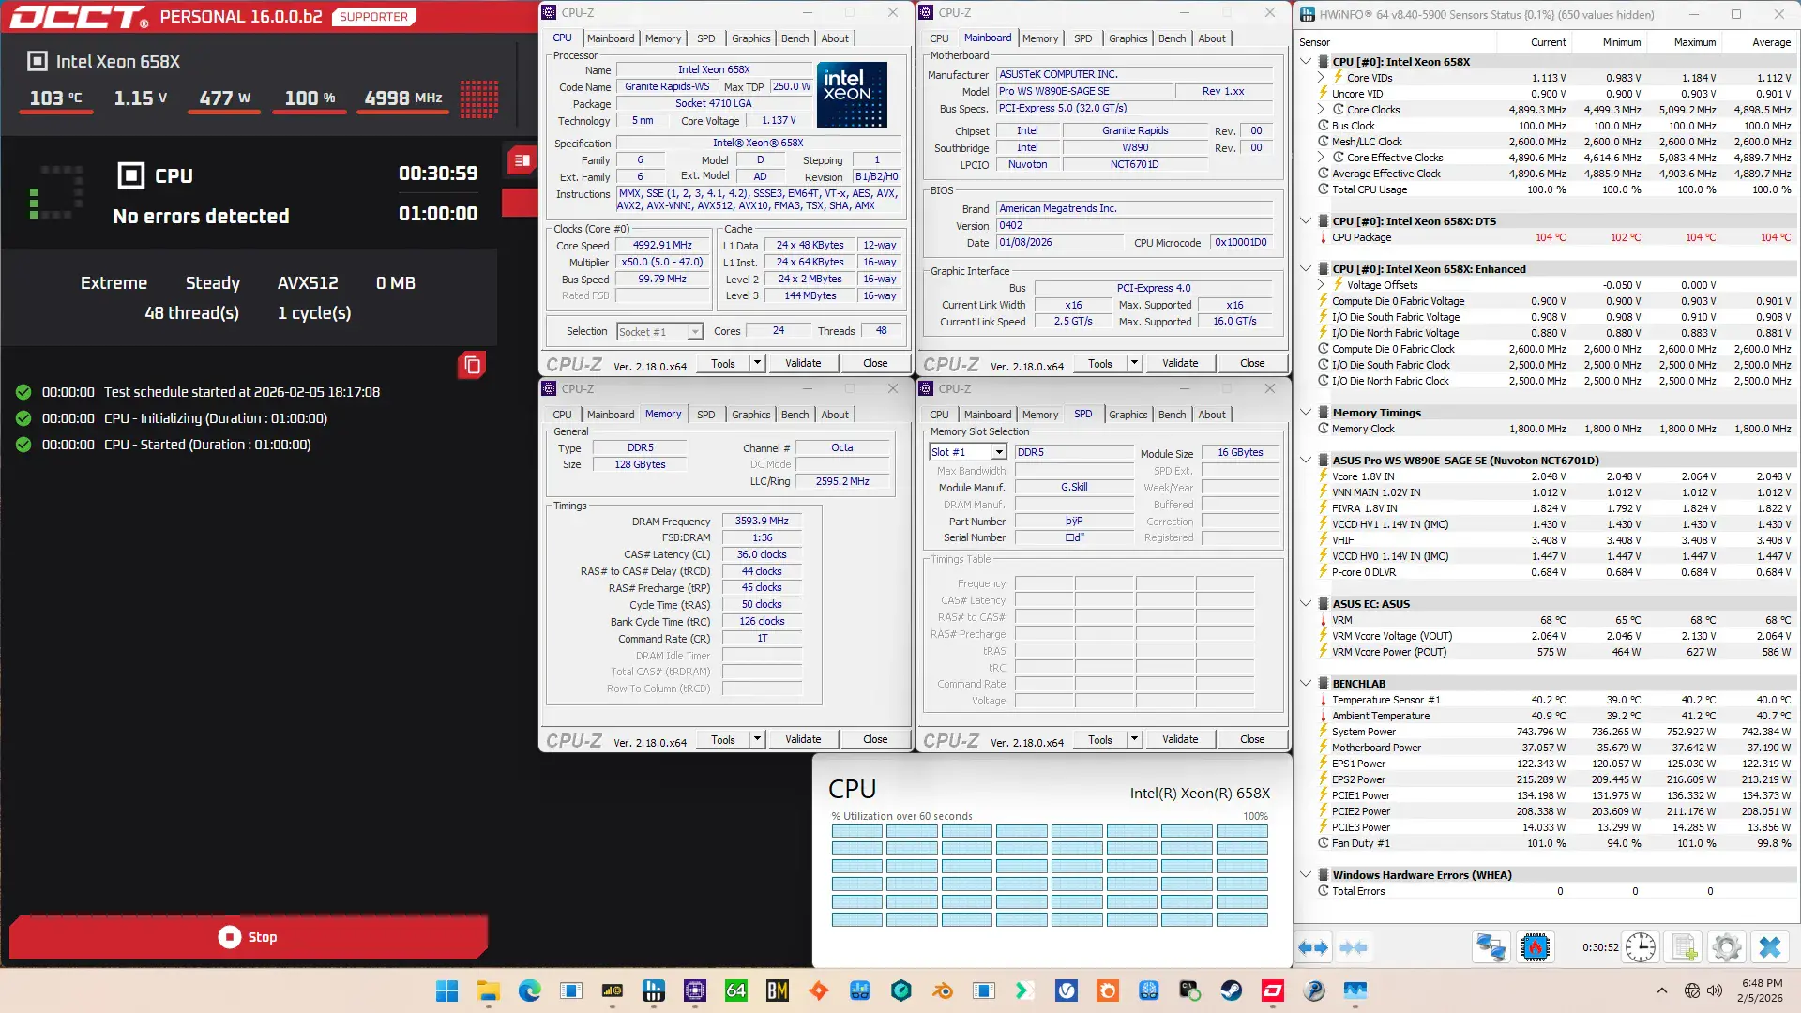This screenshot has width=1801, height=1013.
Task: Click the blue X close sensors icon
Action: point(1770,948)
